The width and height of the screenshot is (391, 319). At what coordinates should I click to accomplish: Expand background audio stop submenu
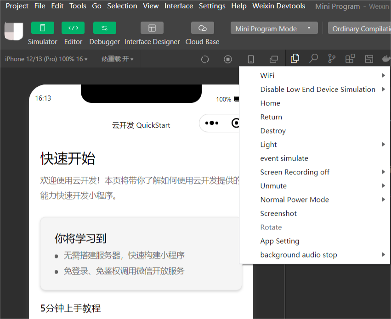(x=315, y=255)
